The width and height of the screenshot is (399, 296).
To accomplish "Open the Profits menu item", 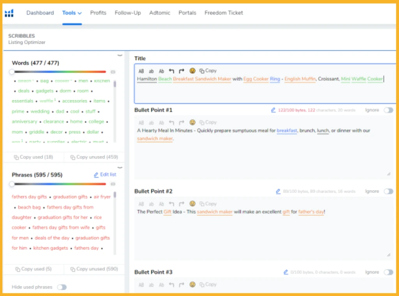I will point(98,13).
